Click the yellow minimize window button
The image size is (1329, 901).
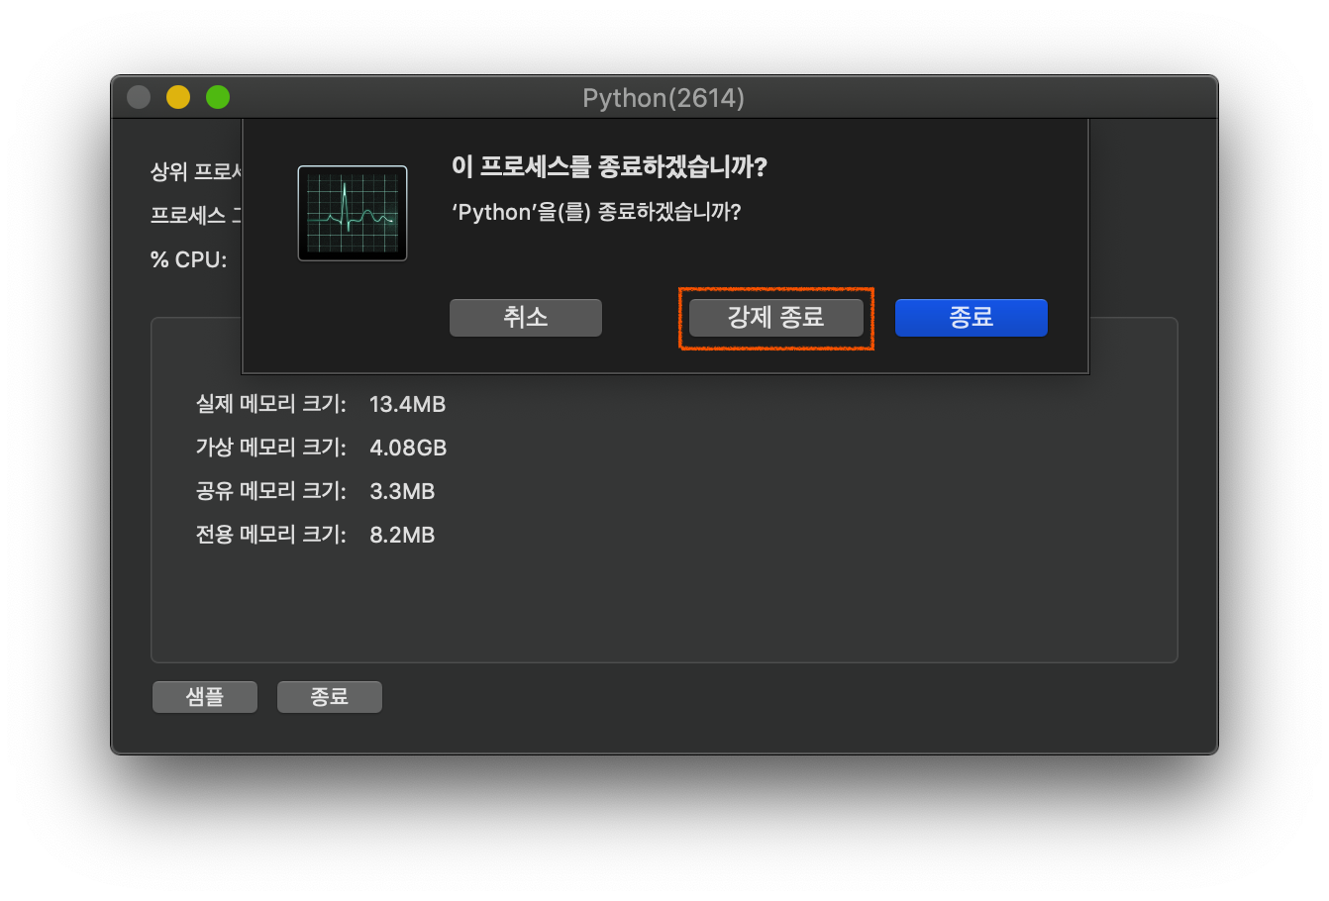[x=178, y=97]
